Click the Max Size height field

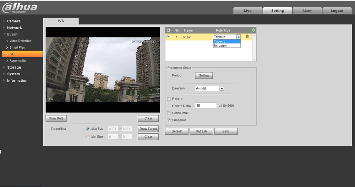tap(127, 129)
